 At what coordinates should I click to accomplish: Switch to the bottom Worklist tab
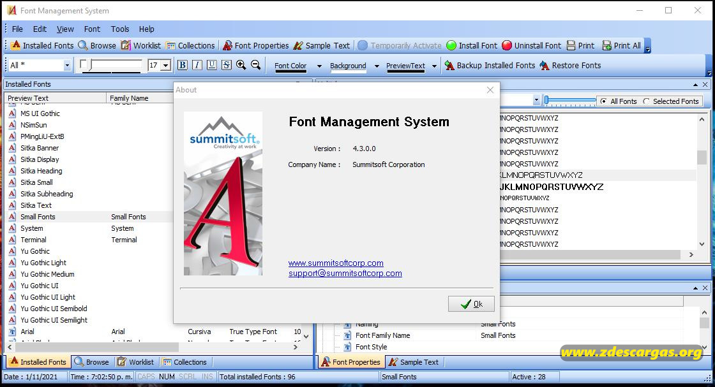coord(136,362)
